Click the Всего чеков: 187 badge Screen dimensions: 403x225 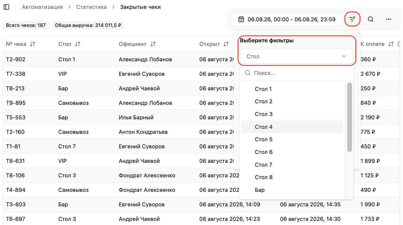coord(26,25)
